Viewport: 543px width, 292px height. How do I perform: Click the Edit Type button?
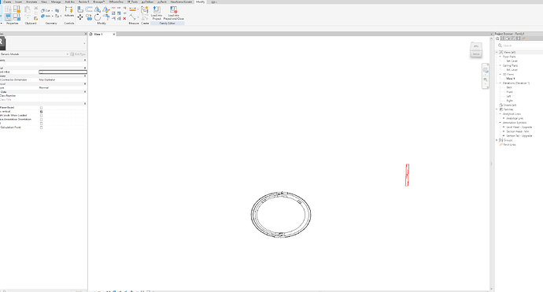tap(78, 54)
